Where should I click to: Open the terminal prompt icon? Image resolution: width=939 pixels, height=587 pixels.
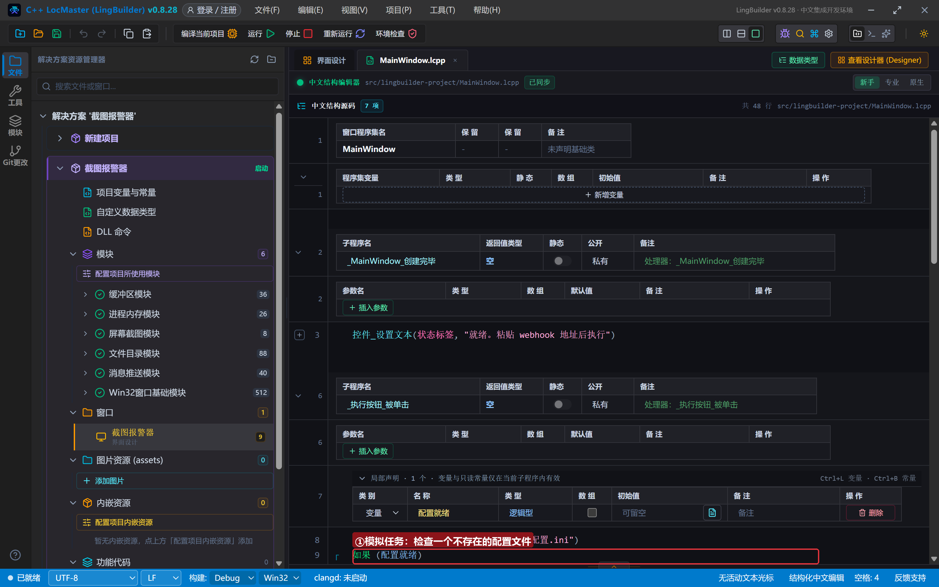point(871,34)
